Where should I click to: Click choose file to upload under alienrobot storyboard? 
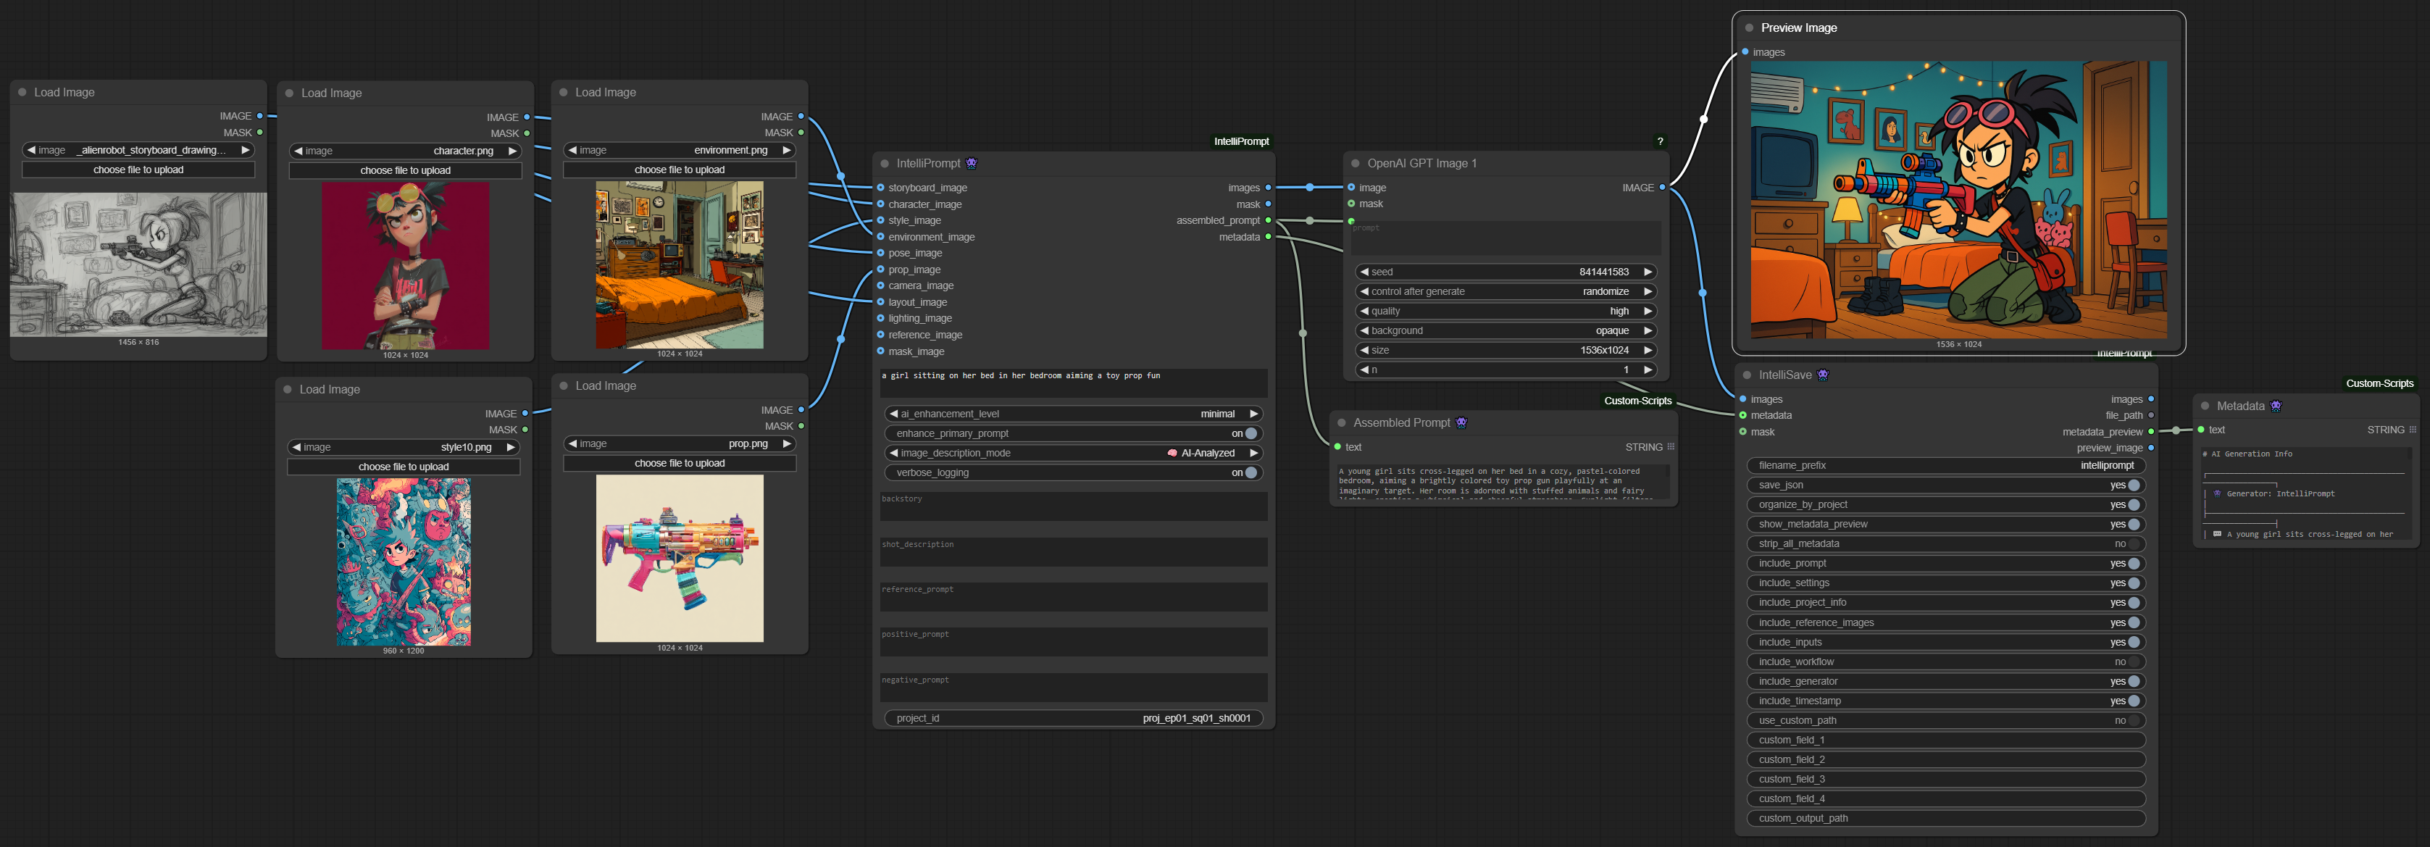click(138, 170)
